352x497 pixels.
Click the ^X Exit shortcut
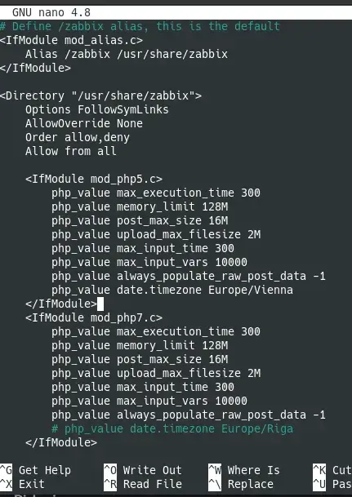tap(22, 484)
